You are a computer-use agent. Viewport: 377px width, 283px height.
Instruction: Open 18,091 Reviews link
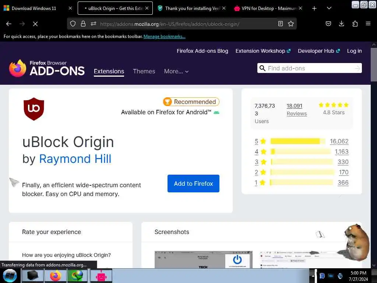coord(297,110)
